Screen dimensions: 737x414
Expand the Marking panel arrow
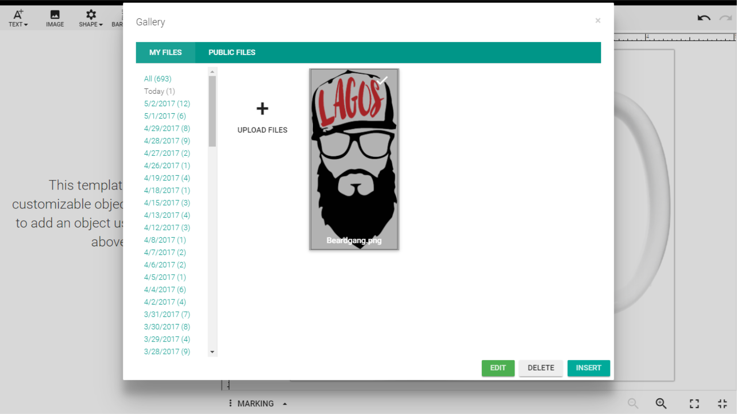pos(285,404)
